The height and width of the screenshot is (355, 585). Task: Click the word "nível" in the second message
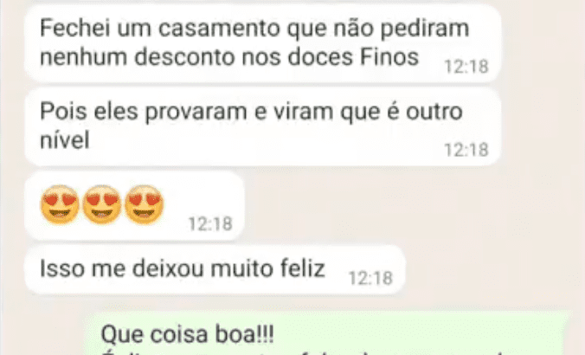pyautogui.click(x=65, y=140)
